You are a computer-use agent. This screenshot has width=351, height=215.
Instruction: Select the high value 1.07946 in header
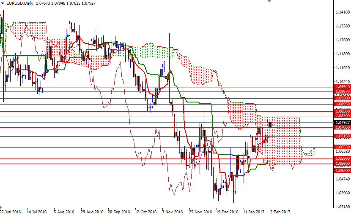click(58, 3)
